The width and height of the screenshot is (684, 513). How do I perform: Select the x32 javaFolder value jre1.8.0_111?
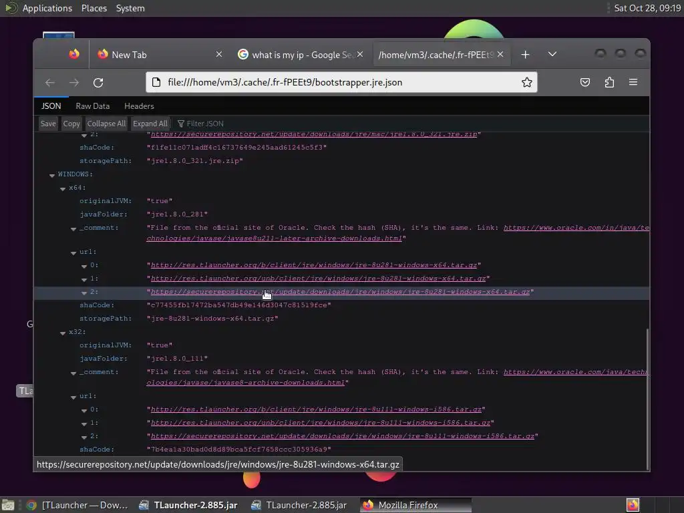(x=177, y=359)
